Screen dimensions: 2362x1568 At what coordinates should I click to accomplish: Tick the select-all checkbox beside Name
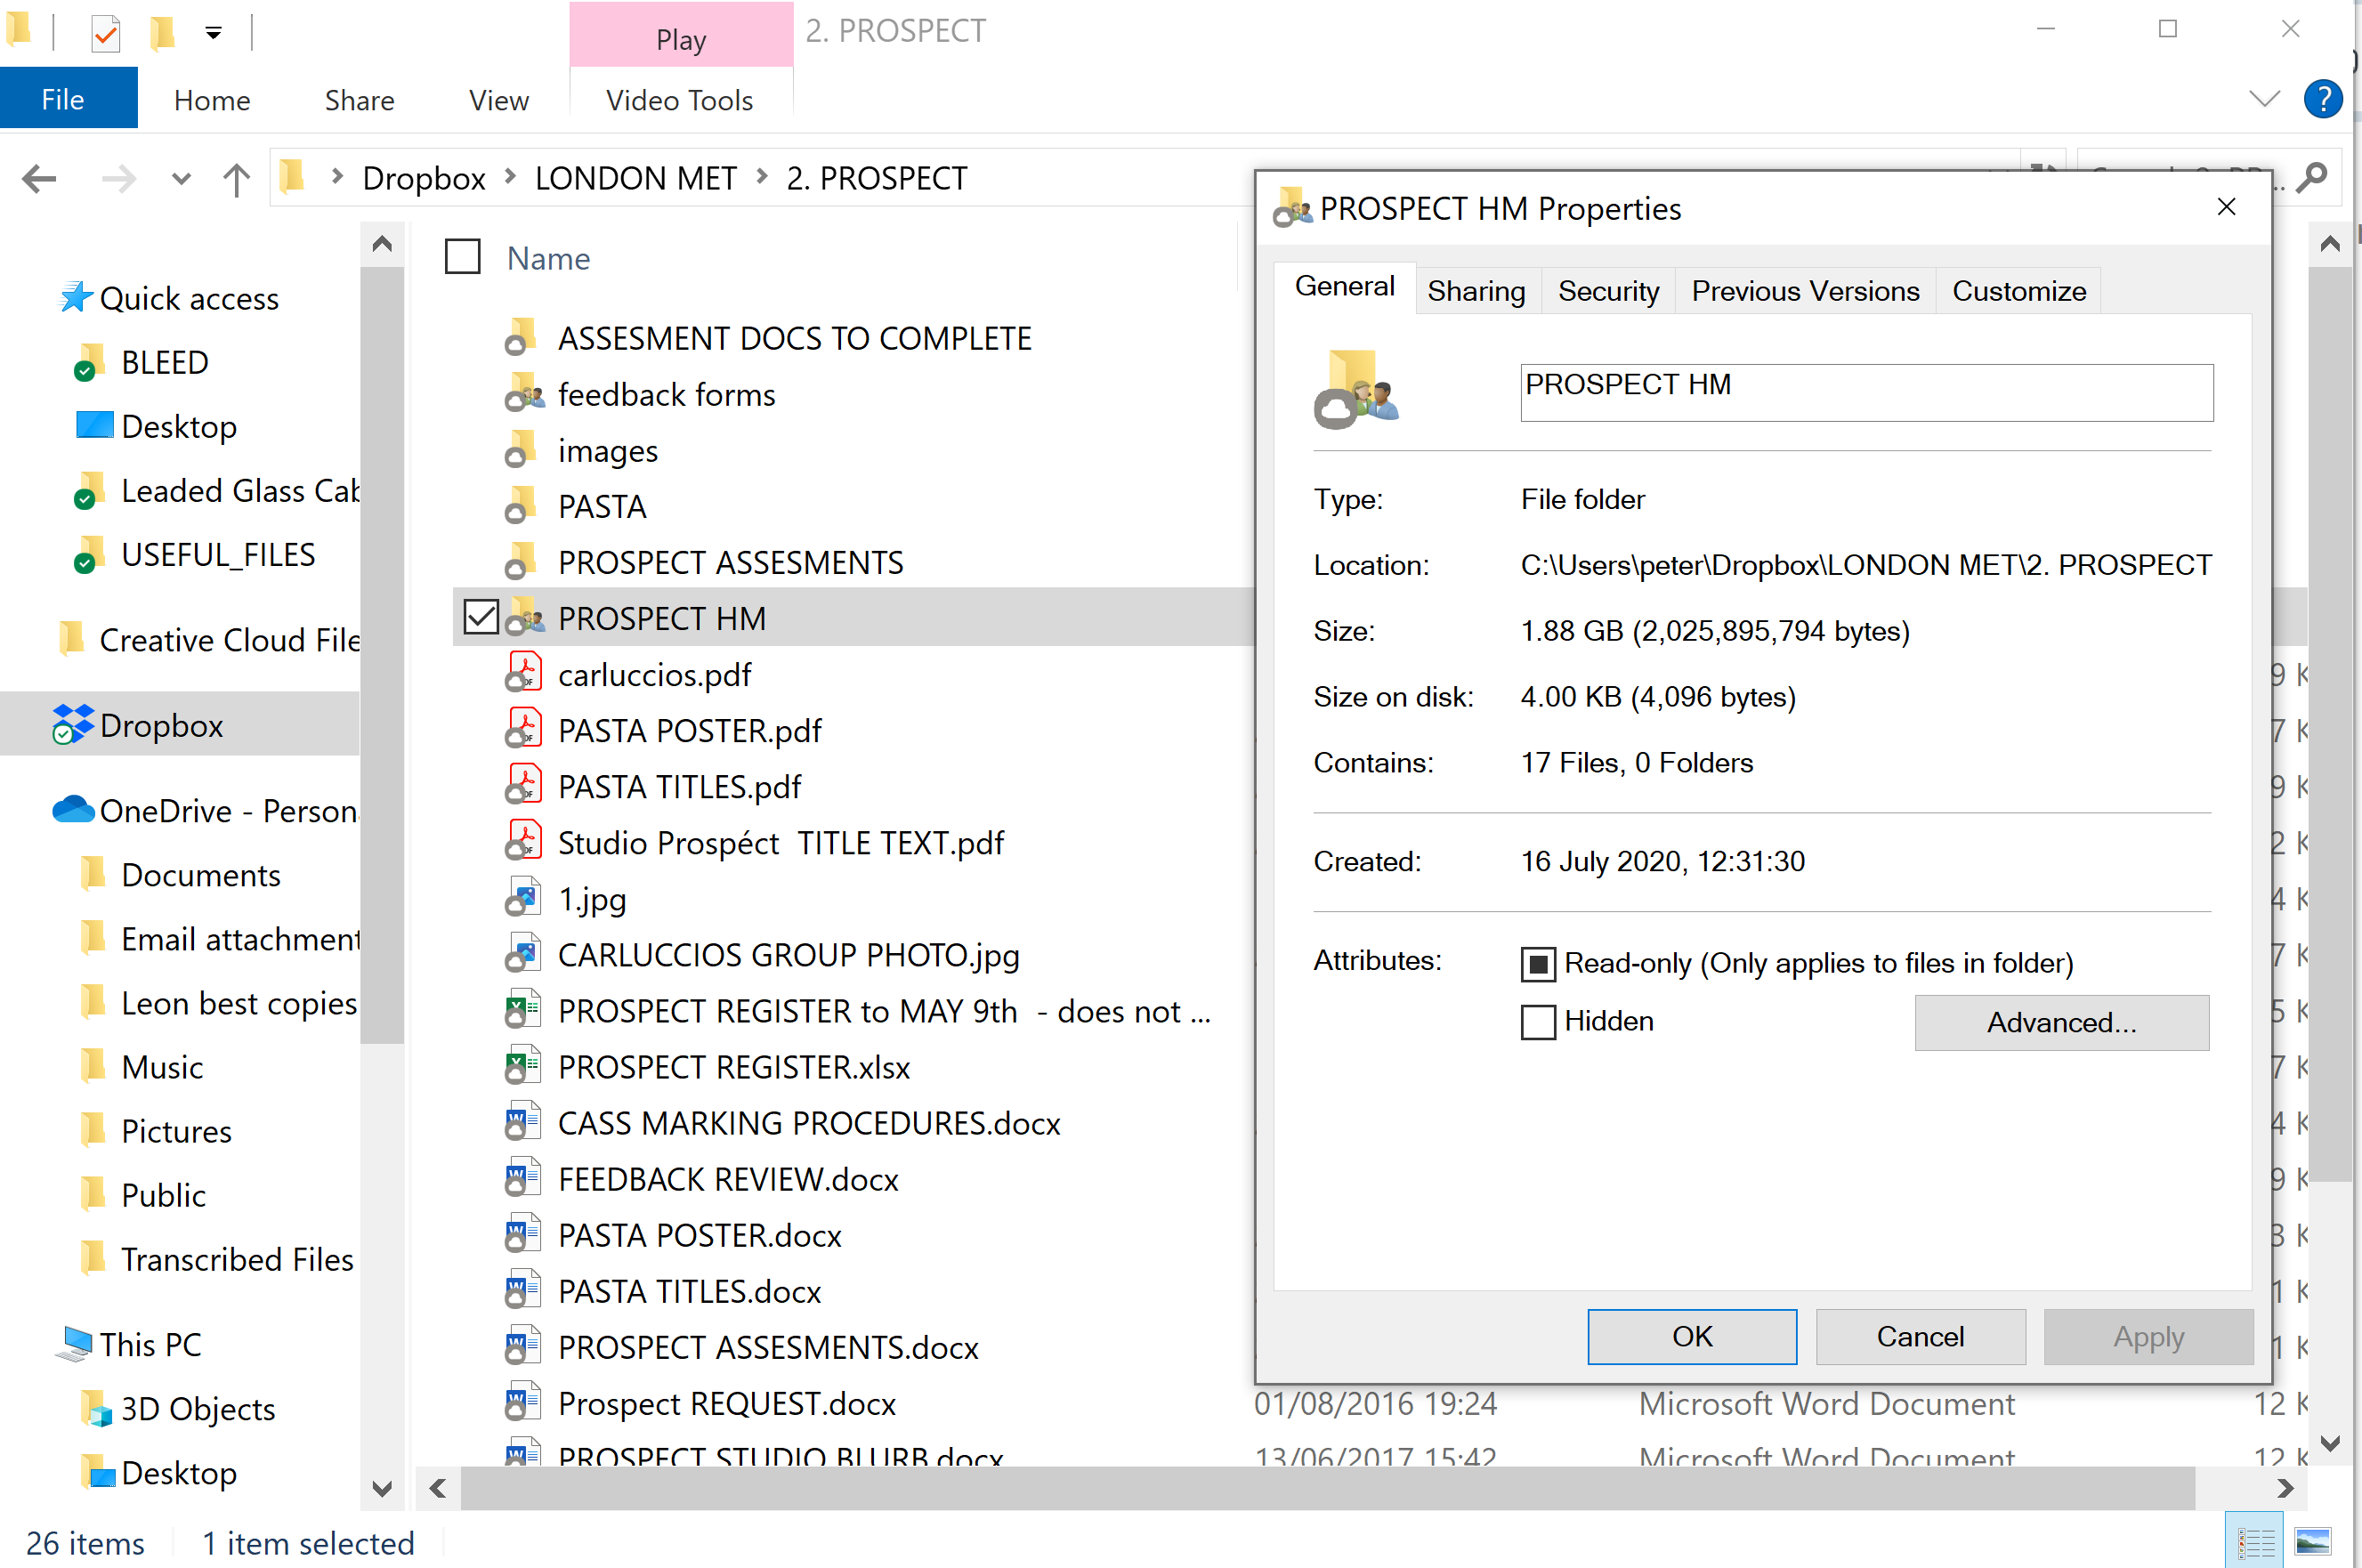462,257
